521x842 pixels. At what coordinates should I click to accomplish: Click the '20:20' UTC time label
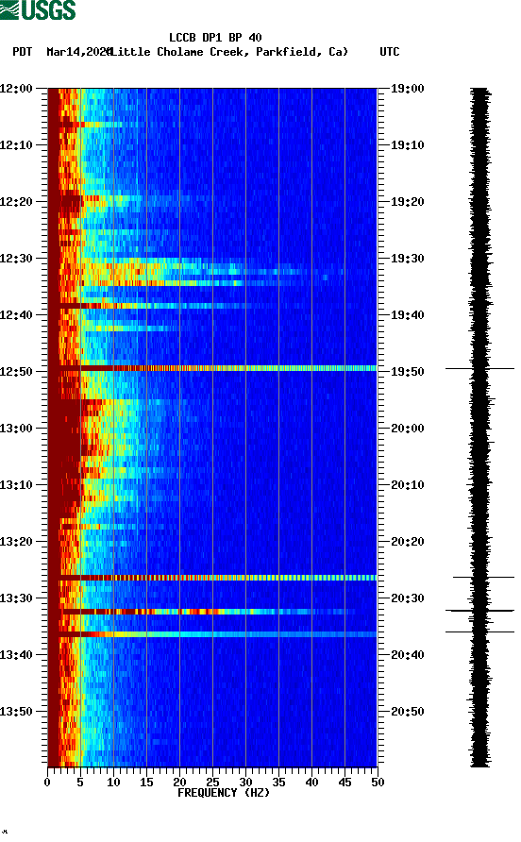407,541
